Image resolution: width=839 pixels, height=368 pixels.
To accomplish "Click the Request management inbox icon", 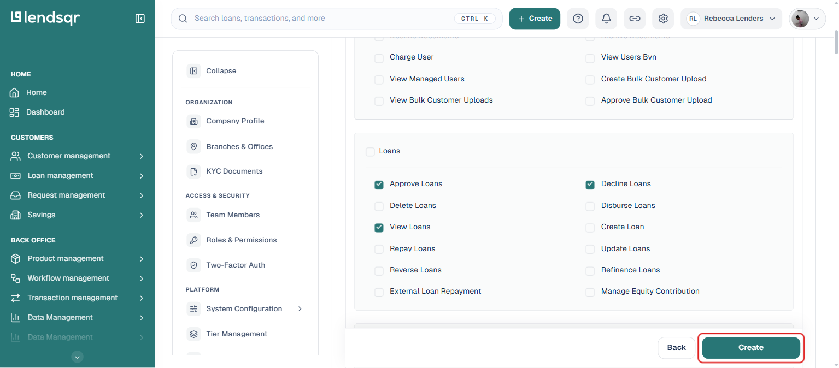I will pyautogui.click(x=16, y=195).
